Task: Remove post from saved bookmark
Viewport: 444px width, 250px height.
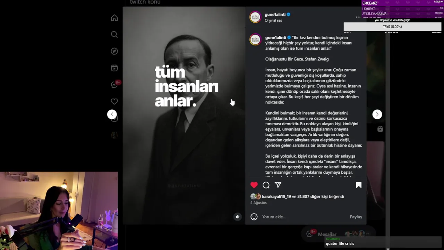Action: pos(359,185)
